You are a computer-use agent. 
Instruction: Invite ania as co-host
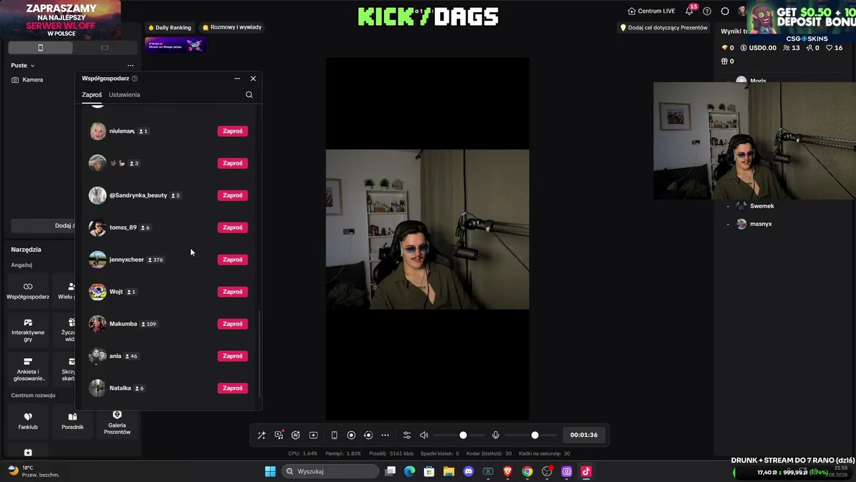point(233,356)
